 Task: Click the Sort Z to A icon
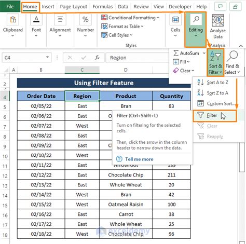pyautogui.click(x=200, y=93)
